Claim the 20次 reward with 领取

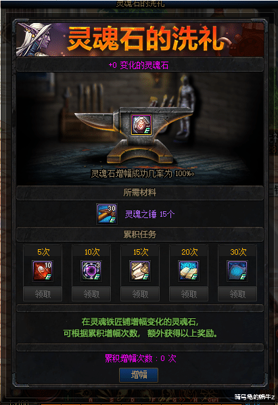point(189,294)
